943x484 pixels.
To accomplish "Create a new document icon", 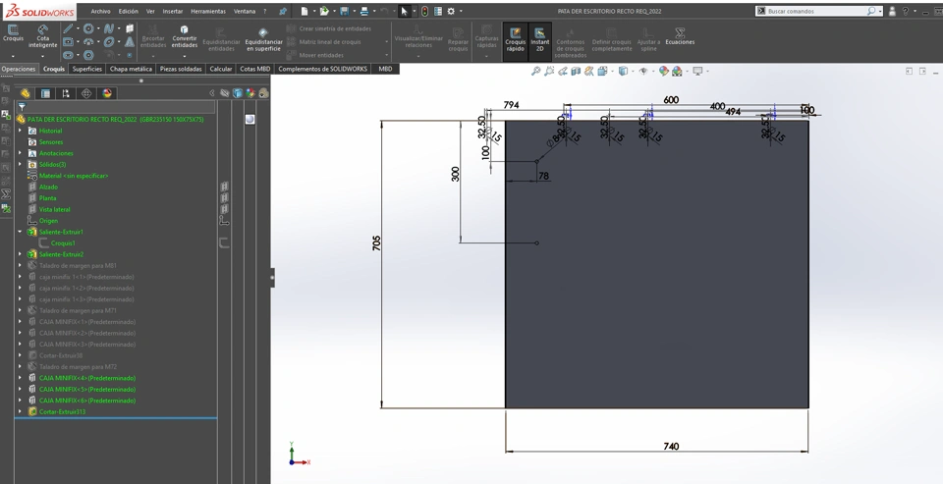I will (305, 11).
